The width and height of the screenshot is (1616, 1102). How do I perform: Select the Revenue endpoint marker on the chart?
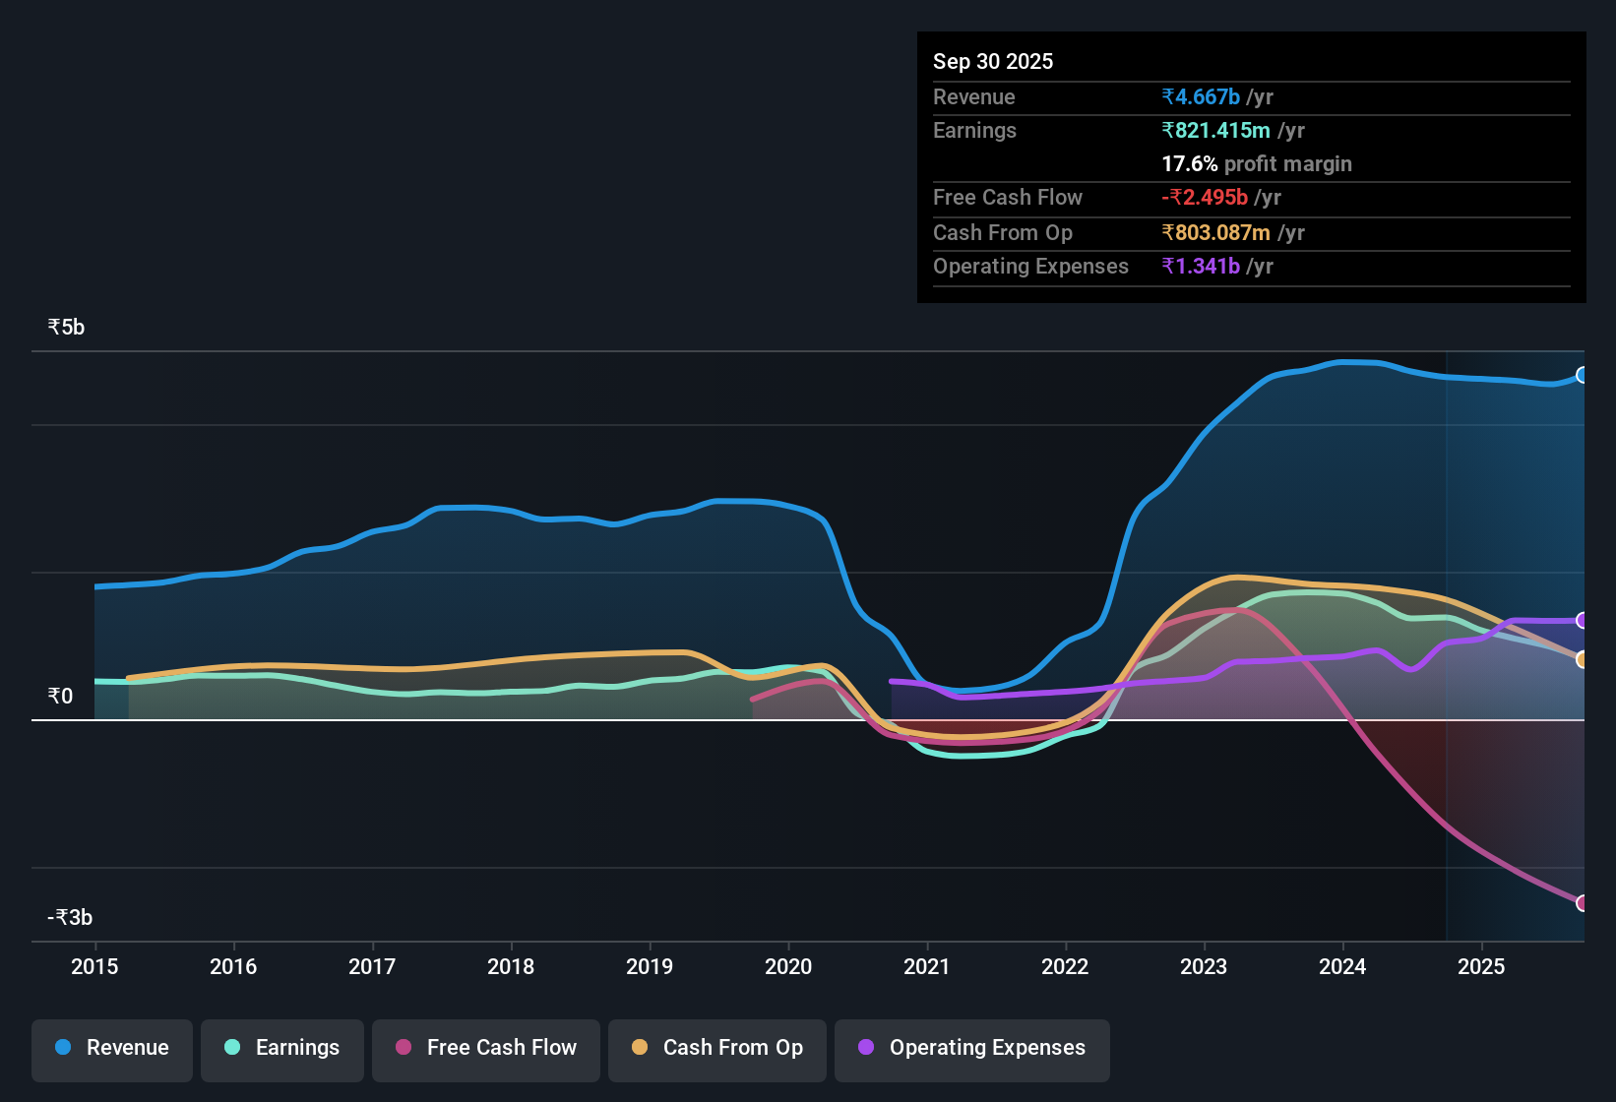tap(1582, 375)
